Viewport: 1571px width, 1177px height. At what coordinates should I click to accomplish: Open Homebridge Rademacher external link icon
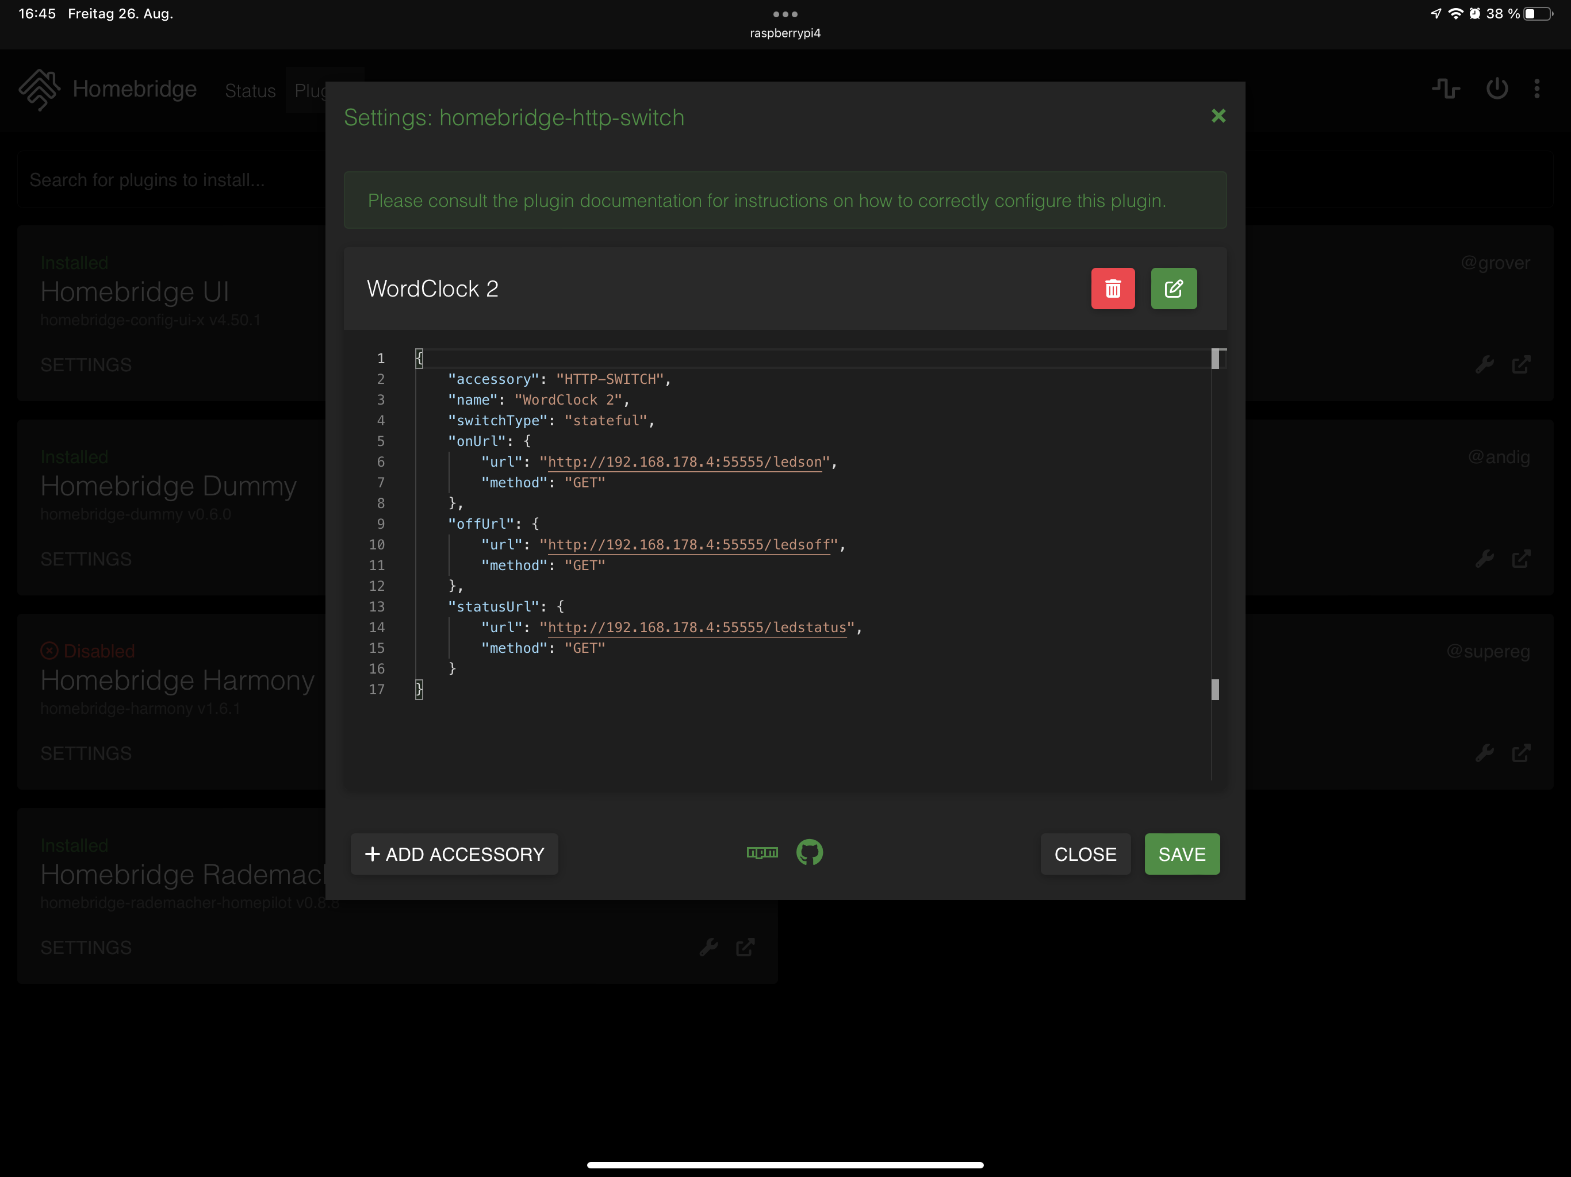click(x=745, y=947)
